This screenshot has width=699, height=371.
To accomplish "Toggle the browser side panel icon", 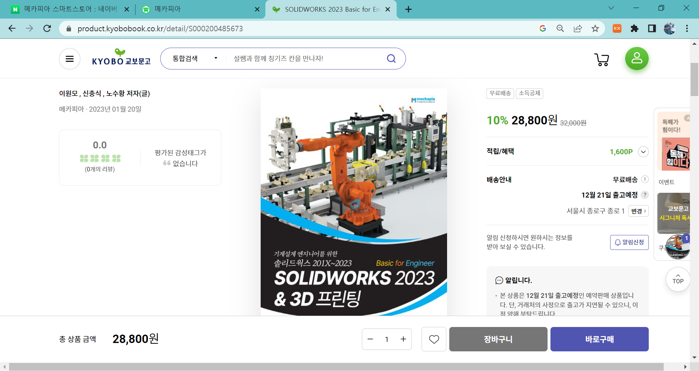I will pos(652,28).
